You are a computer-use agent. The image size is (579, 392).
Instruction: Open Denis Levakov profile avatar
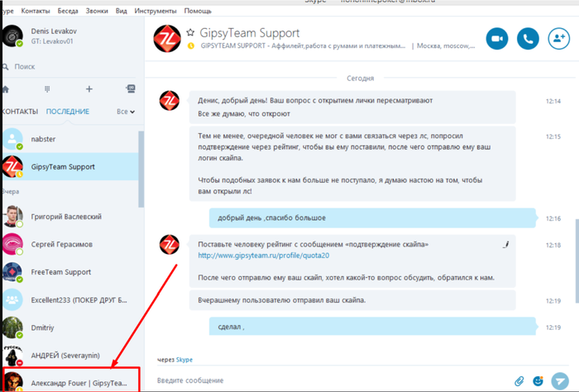[x=12, y=36]
